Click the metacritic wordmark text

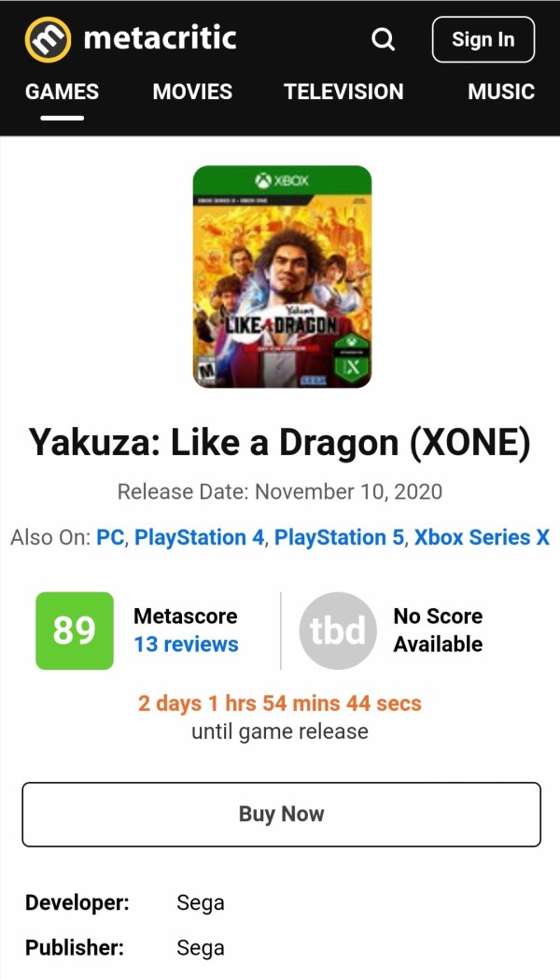(160, 38)
